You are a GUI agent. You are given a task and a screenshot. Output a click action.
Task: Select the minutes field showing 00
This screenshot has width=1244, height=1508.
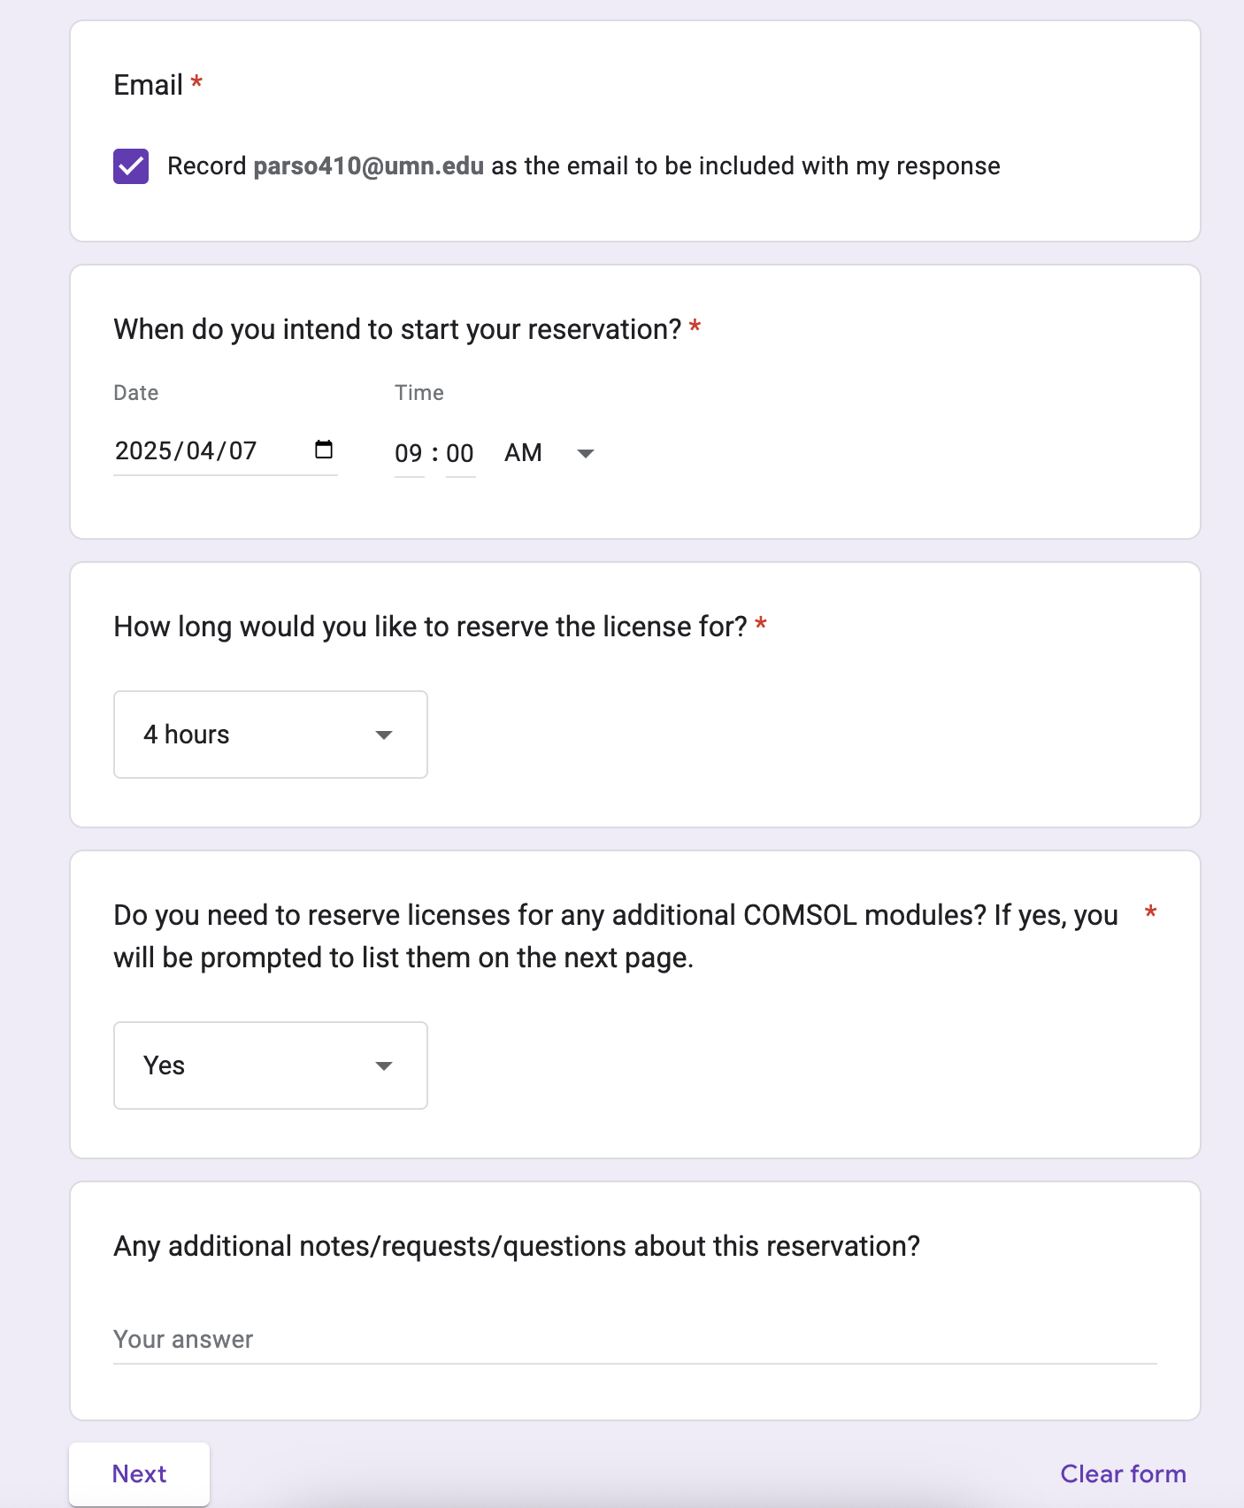coord(460,453)
